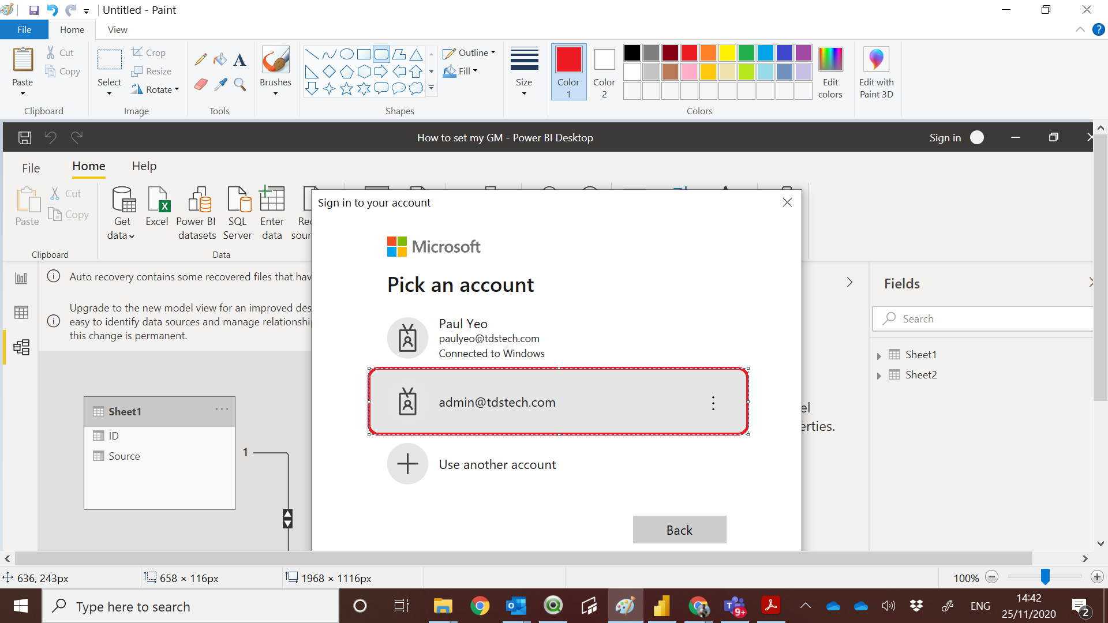Choose the Five-point star shape
The image size is (1108, 623).
click(347, 88)
